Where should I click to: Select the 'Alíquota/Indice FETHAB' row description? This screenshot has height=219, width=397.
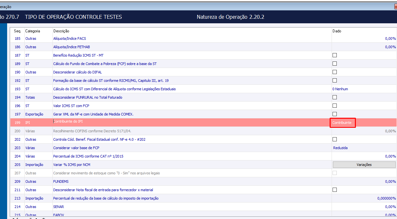(x=72, y=47)
